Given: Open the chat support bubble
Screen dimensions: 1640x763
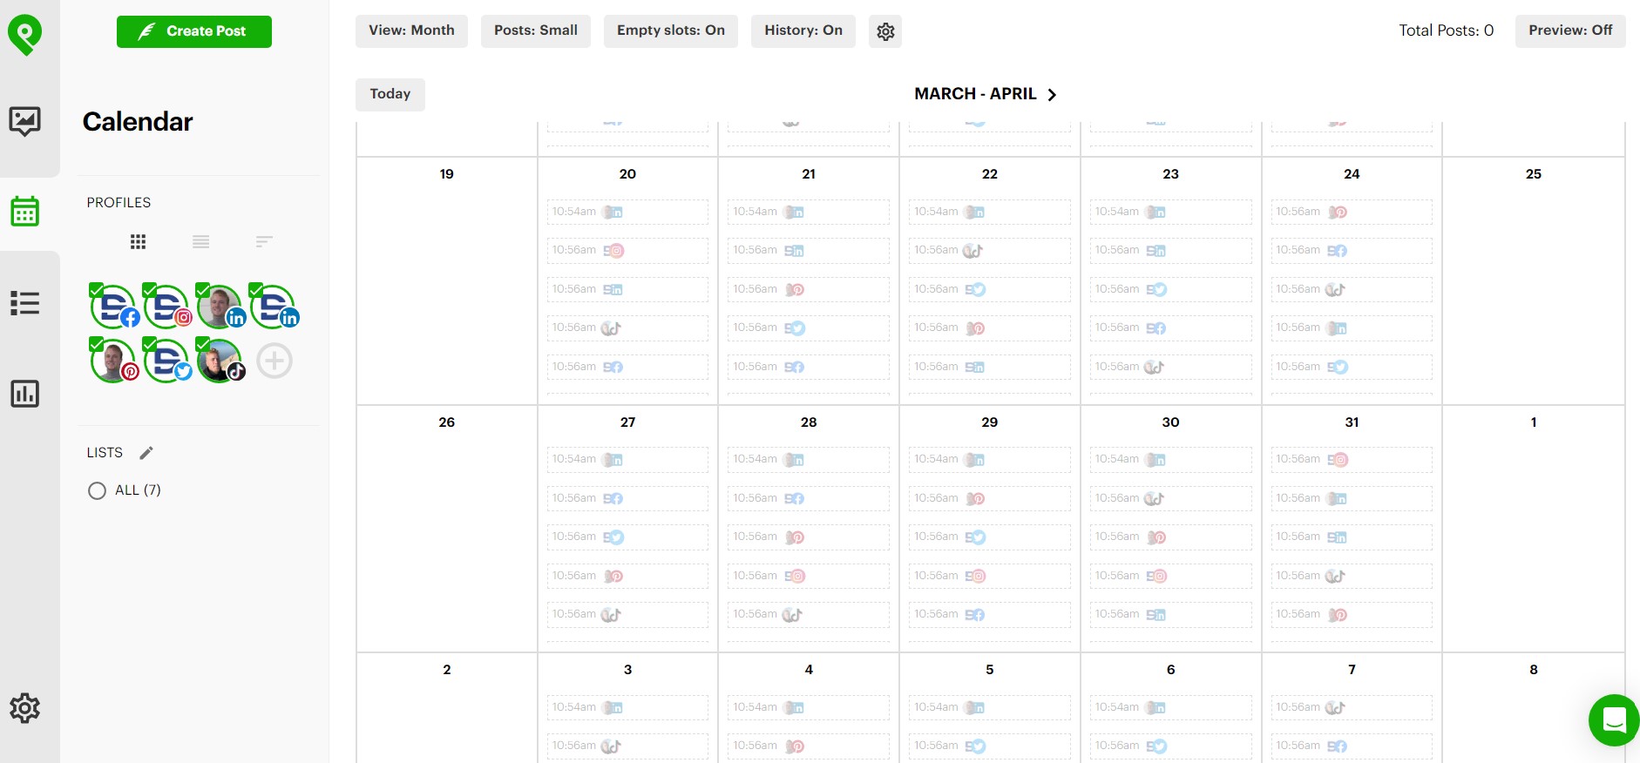Looking at the screenshot, I should pyautogui.click(x=1613, y=720).
